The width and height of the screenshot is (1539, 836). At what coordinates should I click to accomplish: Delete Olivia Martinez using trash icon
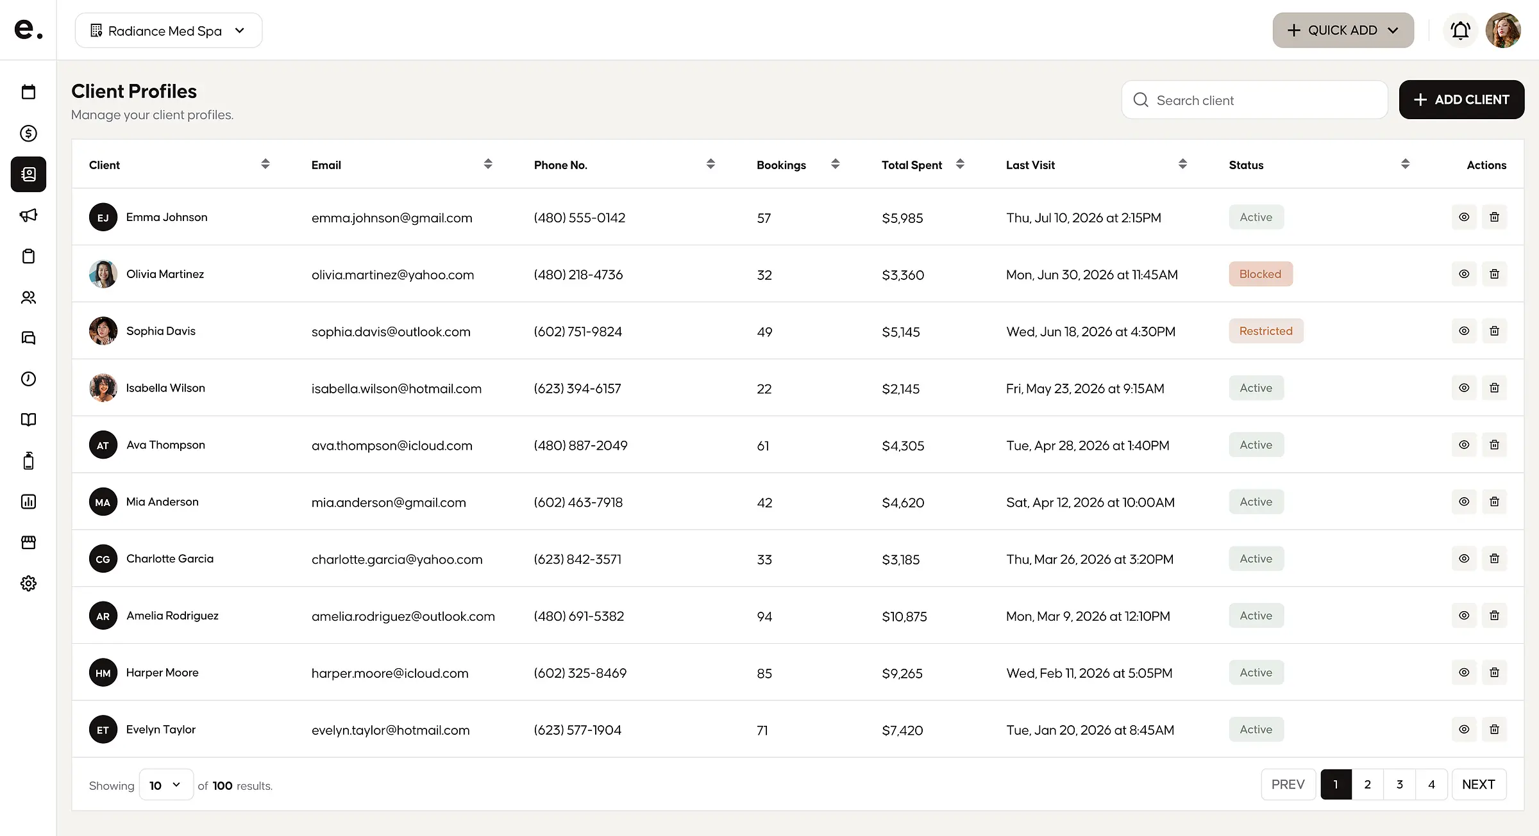tap(1494, 274)
